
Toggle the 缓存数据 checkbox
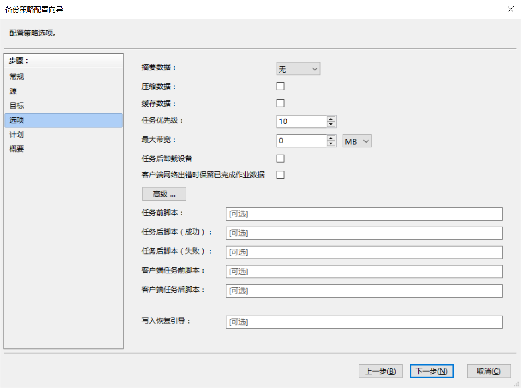pos(281,103)
